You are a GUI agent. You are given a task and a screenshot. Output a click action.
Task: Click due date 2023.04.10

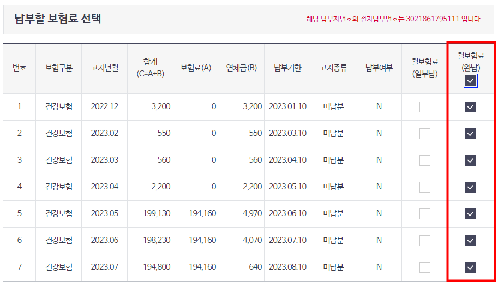288,160
